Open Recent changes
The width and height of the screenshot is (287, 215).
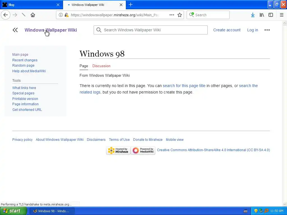click(25, 60)
